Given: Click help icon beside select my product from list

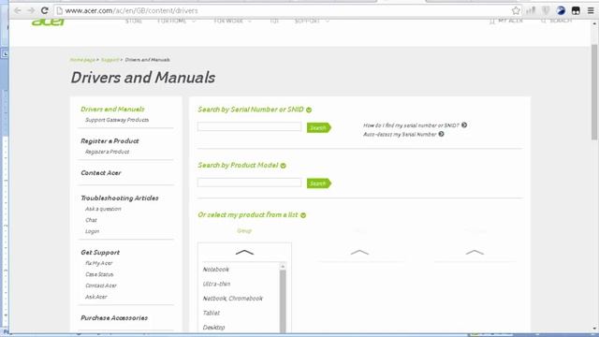Looking at the screenshot, I should [x=303, y=215].
